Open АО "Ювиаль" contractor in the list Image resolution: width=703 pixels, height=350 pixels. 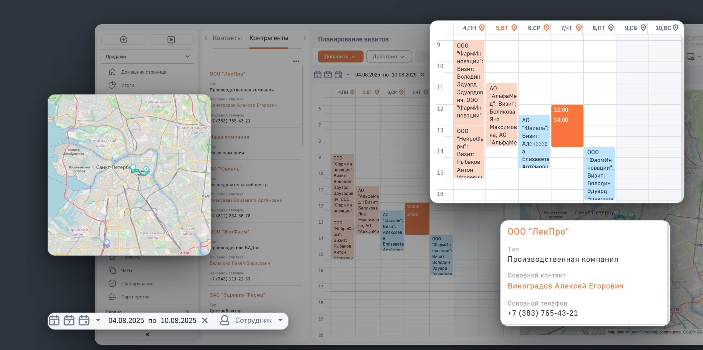(226, 169)
